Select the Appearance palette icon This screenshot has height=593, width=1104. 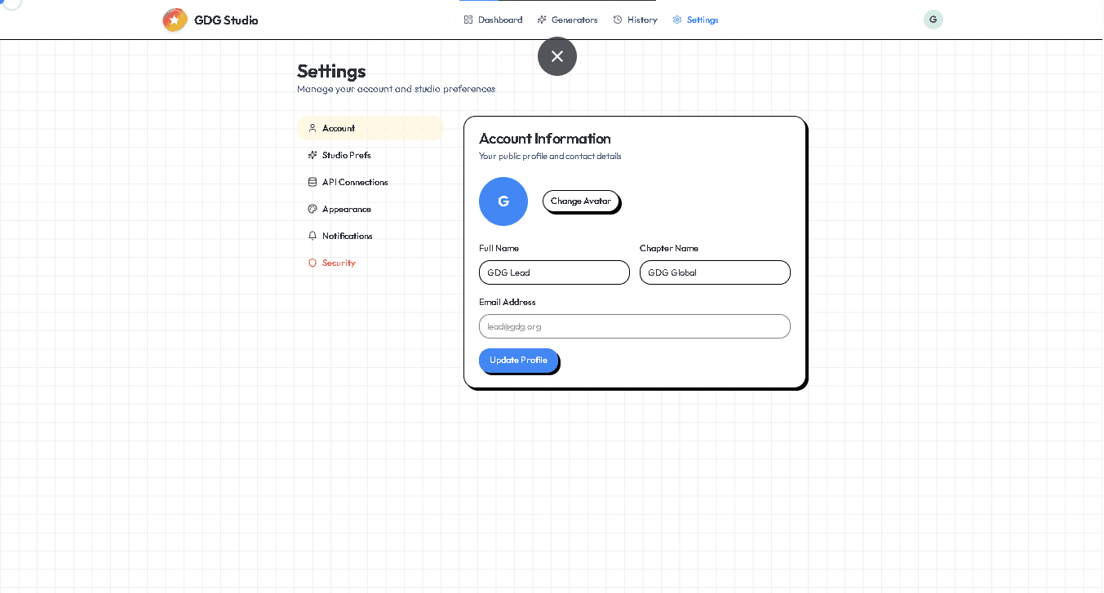tap(313, 209)
